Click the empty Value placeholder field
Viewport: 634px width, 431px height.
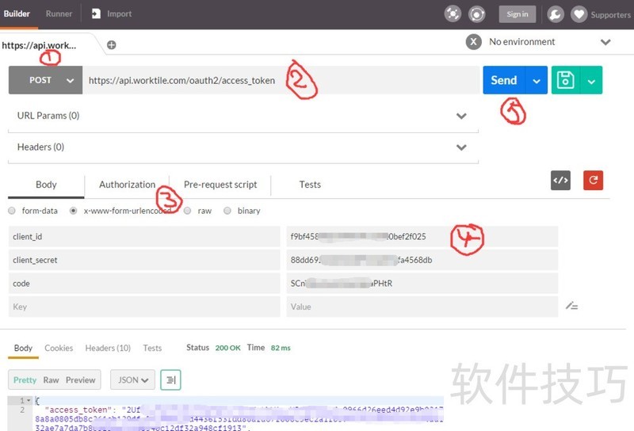pyautogui.click(x=422, y=307)
